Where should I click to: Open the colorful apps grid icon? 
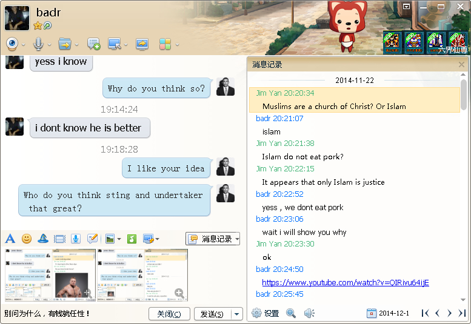point(165,44)
